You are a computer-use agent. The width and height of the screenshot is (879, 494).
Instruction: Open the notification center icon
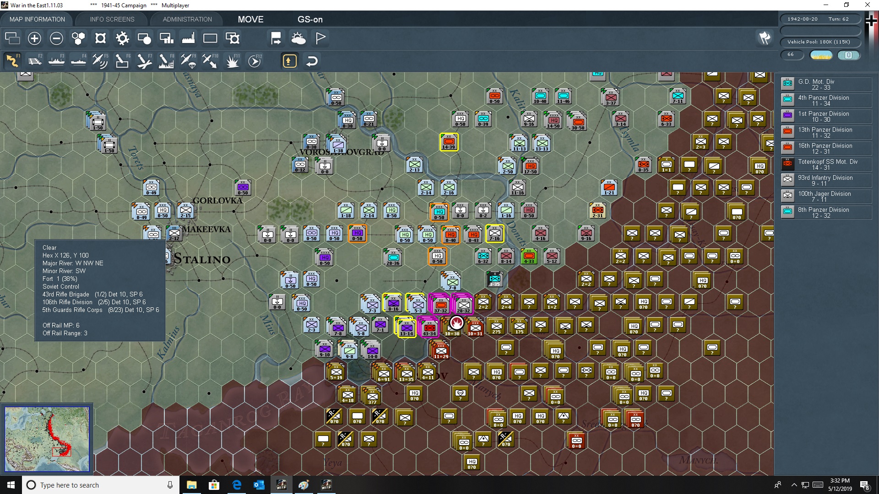click(x=865, y=485)
